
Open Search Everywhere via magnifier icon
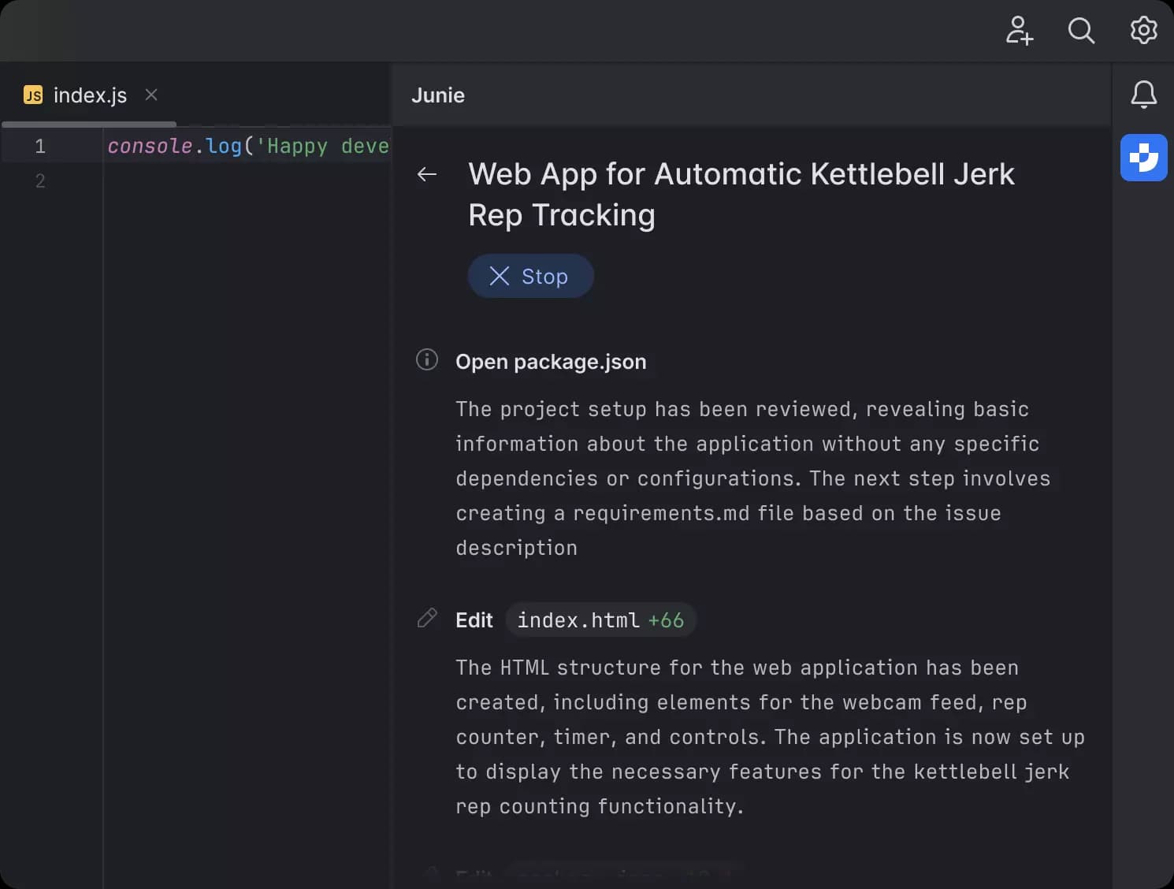(x=1081, y=32)
